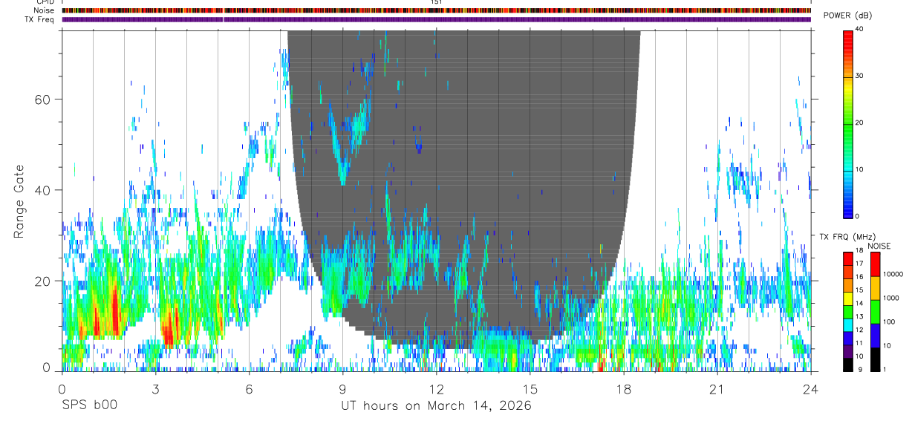Click the purple TX Freq strip bar
This screenshot has height=421, width=912.
pyautogui.click(x=437, y=19)
